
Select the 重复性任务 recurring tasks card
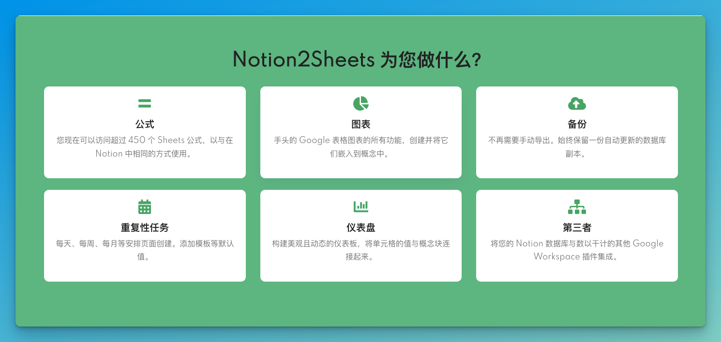[x=145, y=236]
